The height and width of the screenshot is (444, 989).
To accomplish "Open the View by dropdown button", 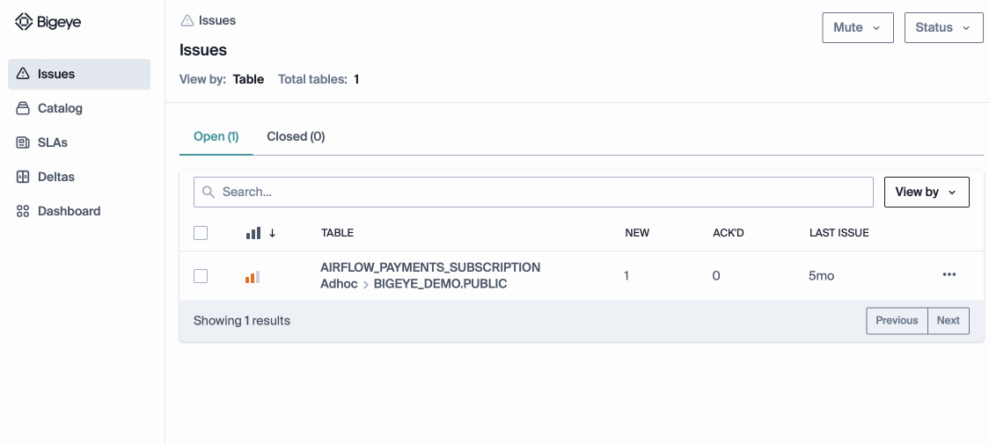I will 926,192.
